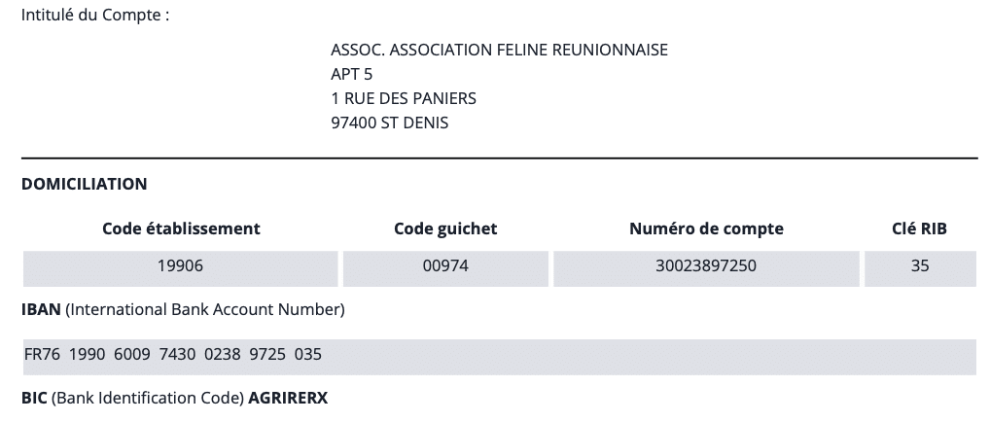Click the "97400 ST DENIS" postal line
The width and height of the screenshot is (990, 422).
(x=389, y=123)
